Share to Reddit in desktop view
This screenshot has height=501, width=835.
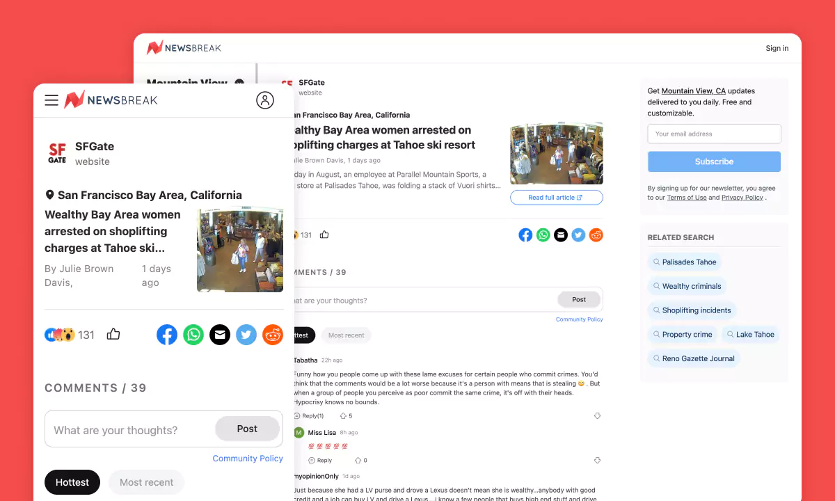tap(596, 235)
